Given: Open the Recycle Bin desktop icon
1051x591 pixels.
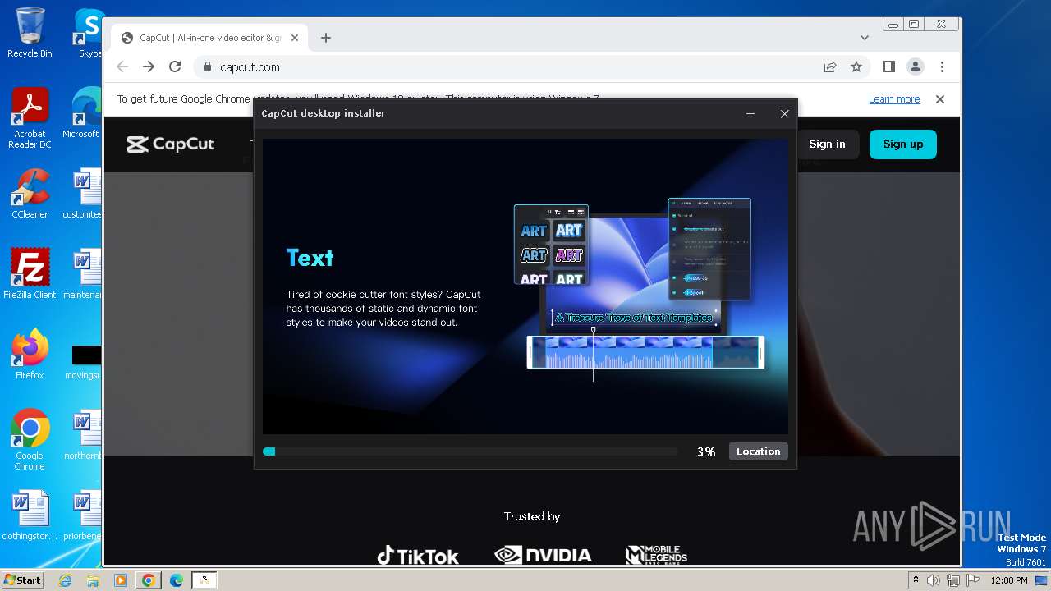Looking at the screenshot, I should pyautogui.click(x=30, y=33).
